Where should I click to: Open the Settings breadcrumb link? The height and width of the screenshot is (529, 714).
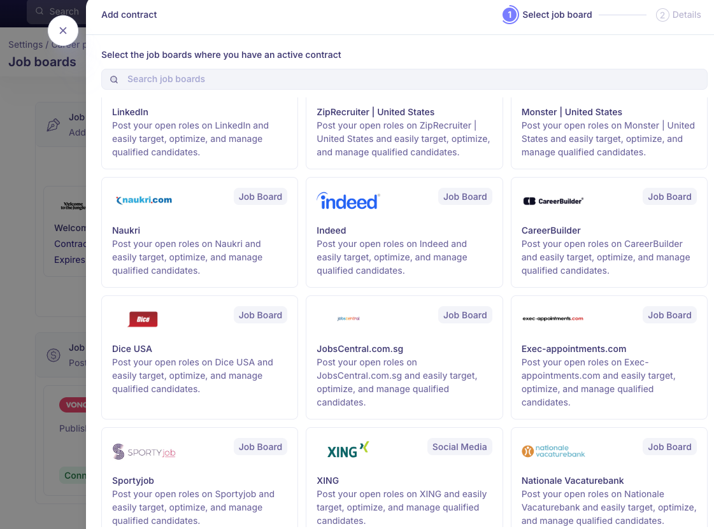[x=25, y=45]
